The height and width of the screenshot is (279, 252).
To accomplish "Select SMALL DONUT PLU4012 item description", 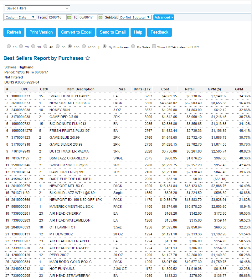I will (x=69, y=96).
